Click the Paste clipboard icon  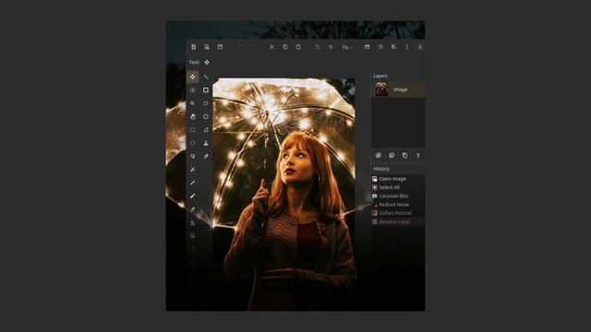(298, 47)
